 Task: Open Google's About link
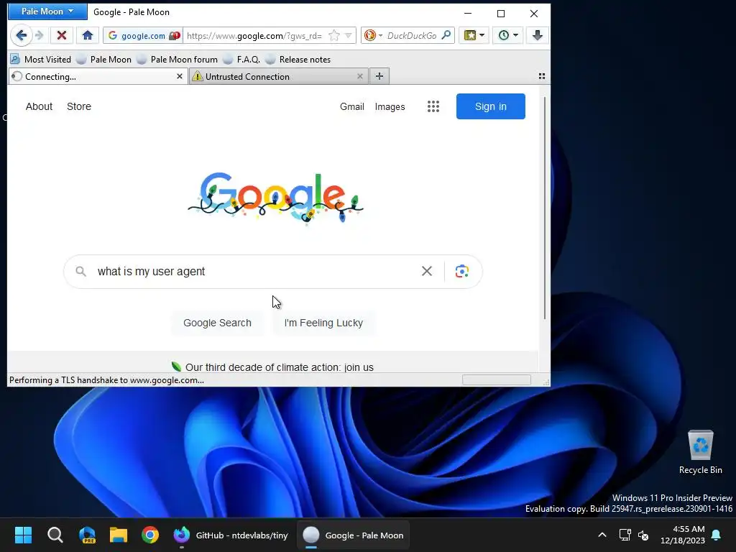[39, 106]
